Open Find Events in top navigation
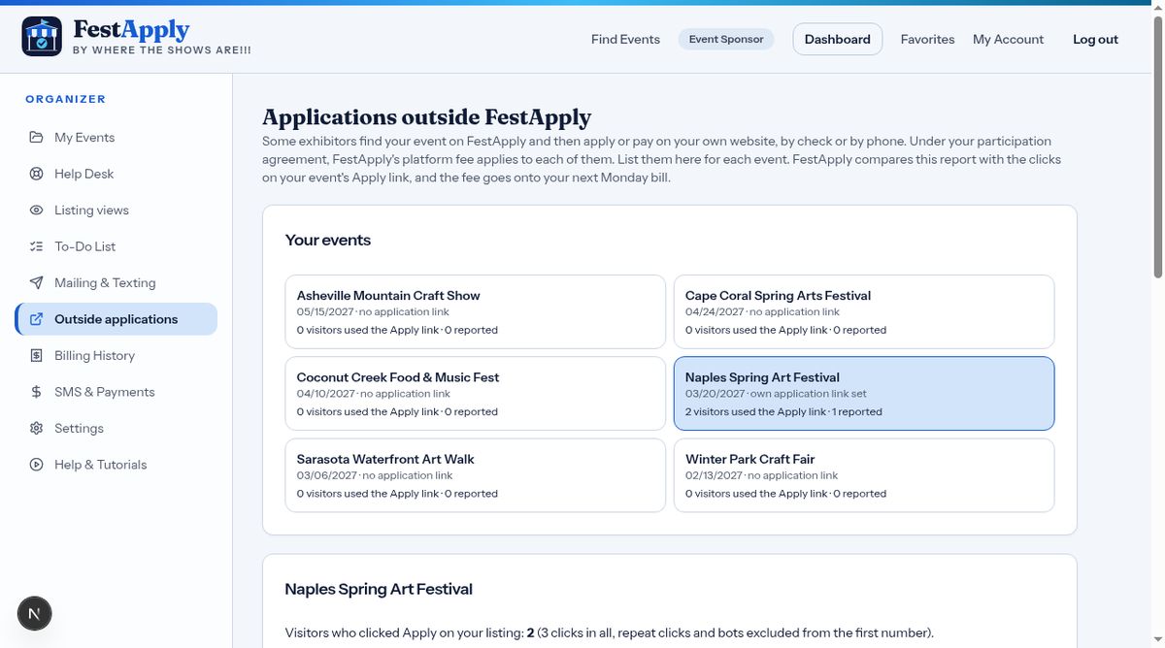Image resolution: width=1165 pixels, height=648 pixels. (625, 40)
